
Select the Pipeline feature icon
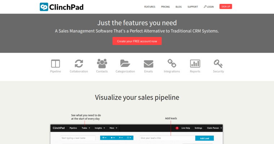(x=56, y=64)
